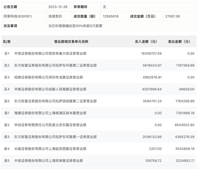This screenshot has height=169, width=199.
Task: Select 长城证券 上海延安西路证券营业部 name
Action: tap(50, 149)
